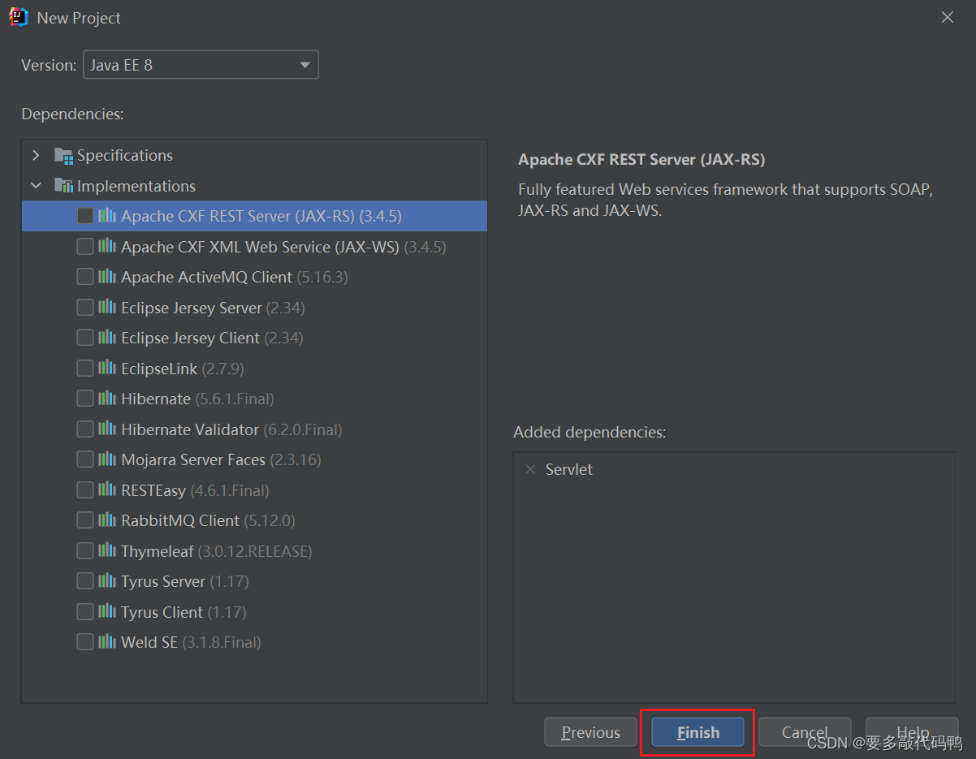
Task: Close the New Project dialog
Action: pos(948,17)
